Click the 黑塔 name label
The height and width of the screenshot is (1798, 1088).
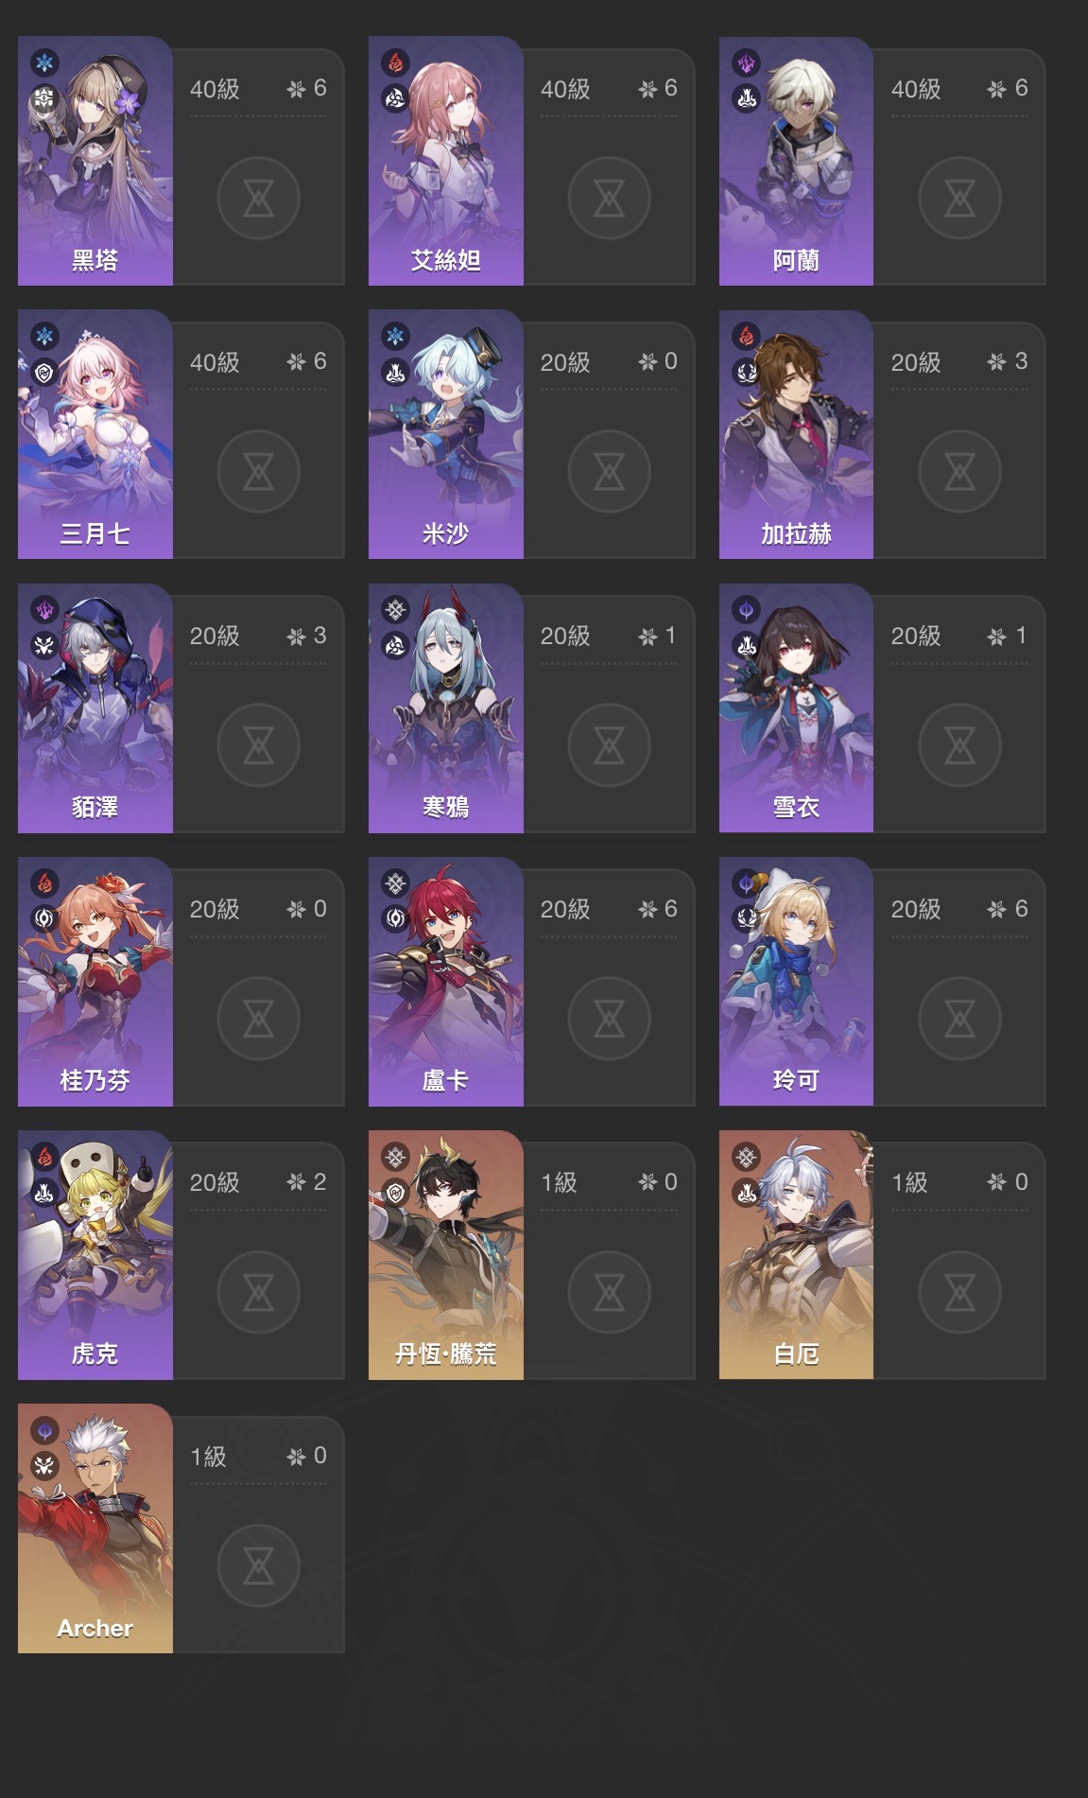[x=95, y=260]
